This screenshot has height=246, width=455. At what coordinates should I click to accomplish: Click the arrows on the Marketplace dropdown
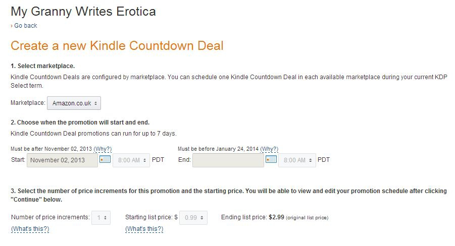coord(95,103)
